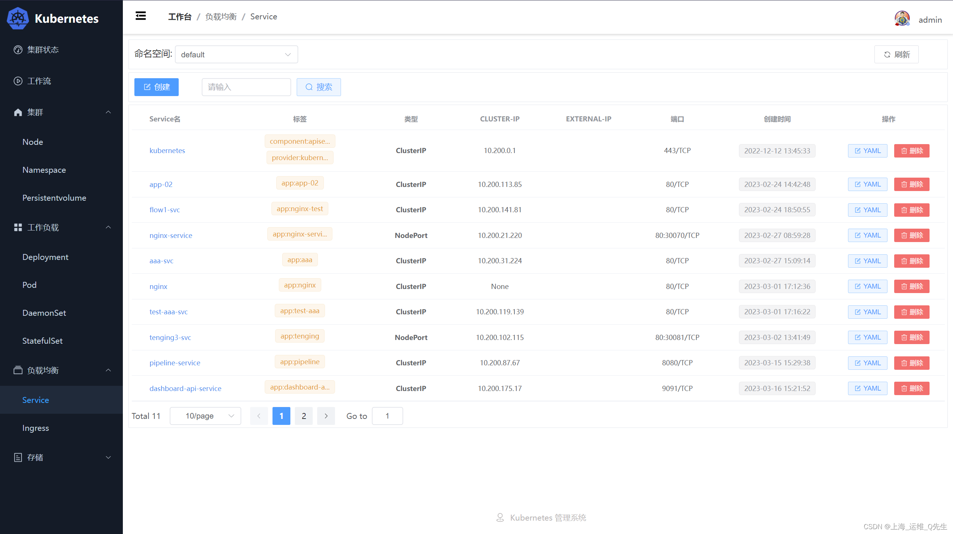Delete the nginx-service row

912,235
